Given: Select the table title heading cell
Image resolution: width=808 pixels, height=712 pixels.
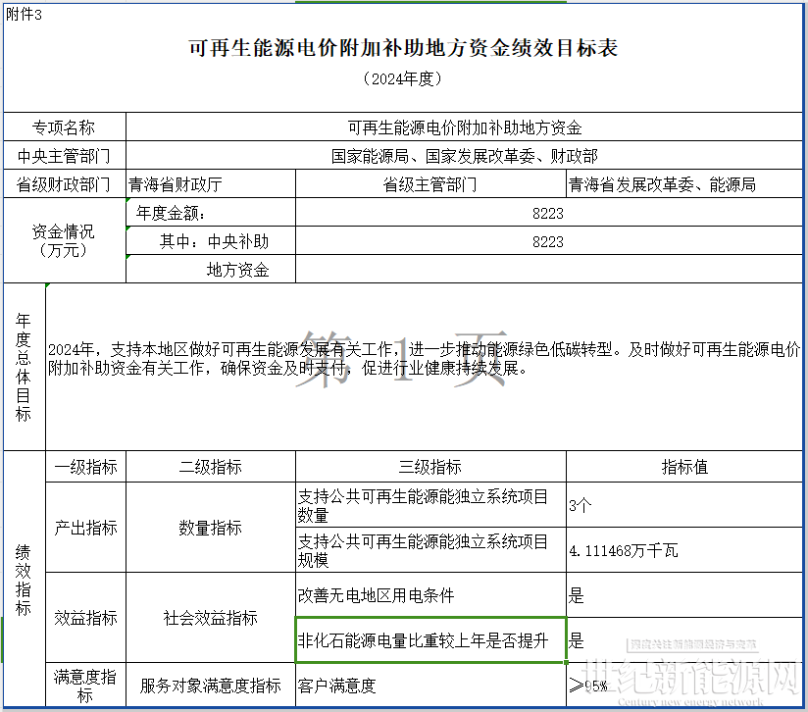Looking at the screenshot, I should [x=403, y=48].
